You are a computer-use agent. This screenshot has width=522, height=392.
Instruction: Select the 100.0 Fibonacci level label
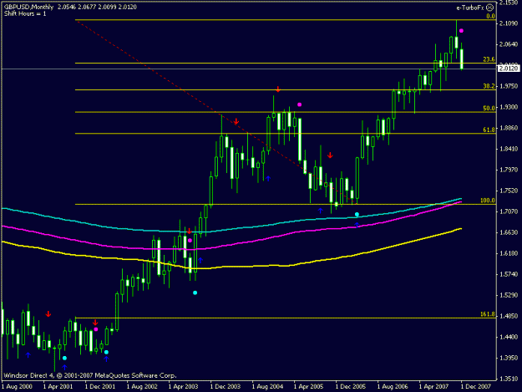click(488, 201)
